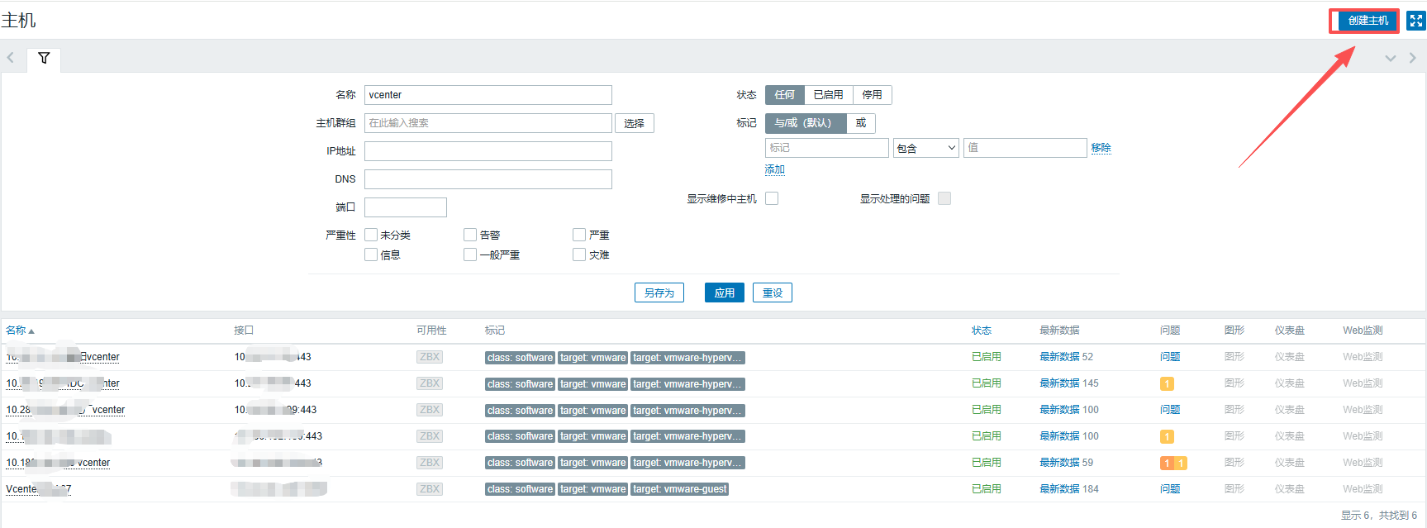The width and height of the screenshot is (1427, 528).
Task: Open the filter funnel tab
Action: [44, 58]
